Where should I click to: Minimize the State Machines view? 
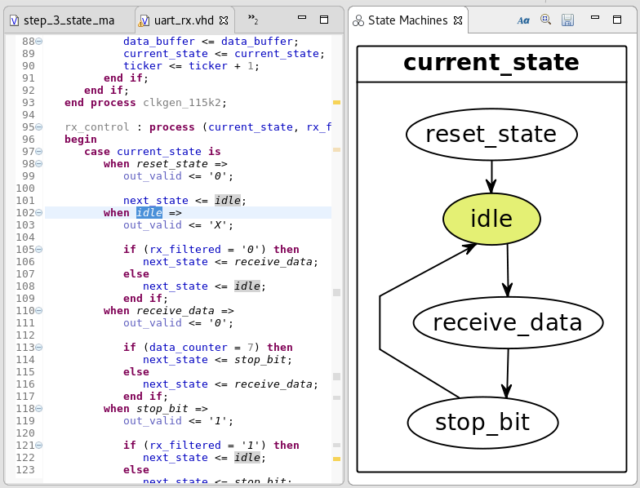[595, 18]
